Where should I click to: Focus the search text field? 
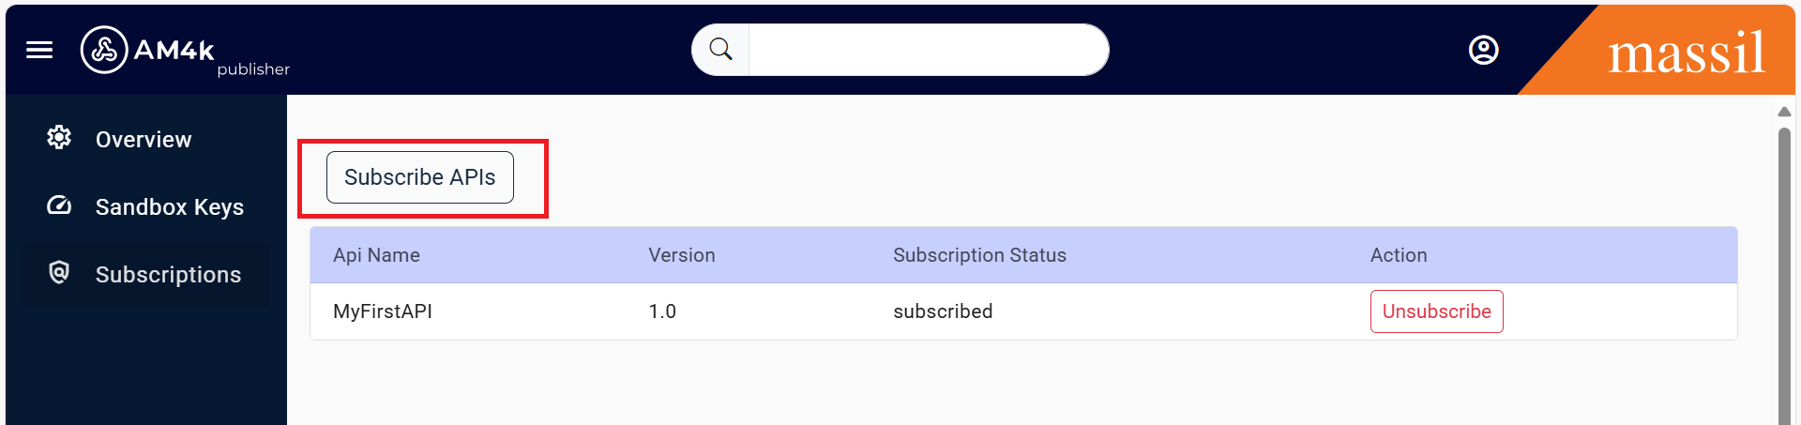point(928,50)
